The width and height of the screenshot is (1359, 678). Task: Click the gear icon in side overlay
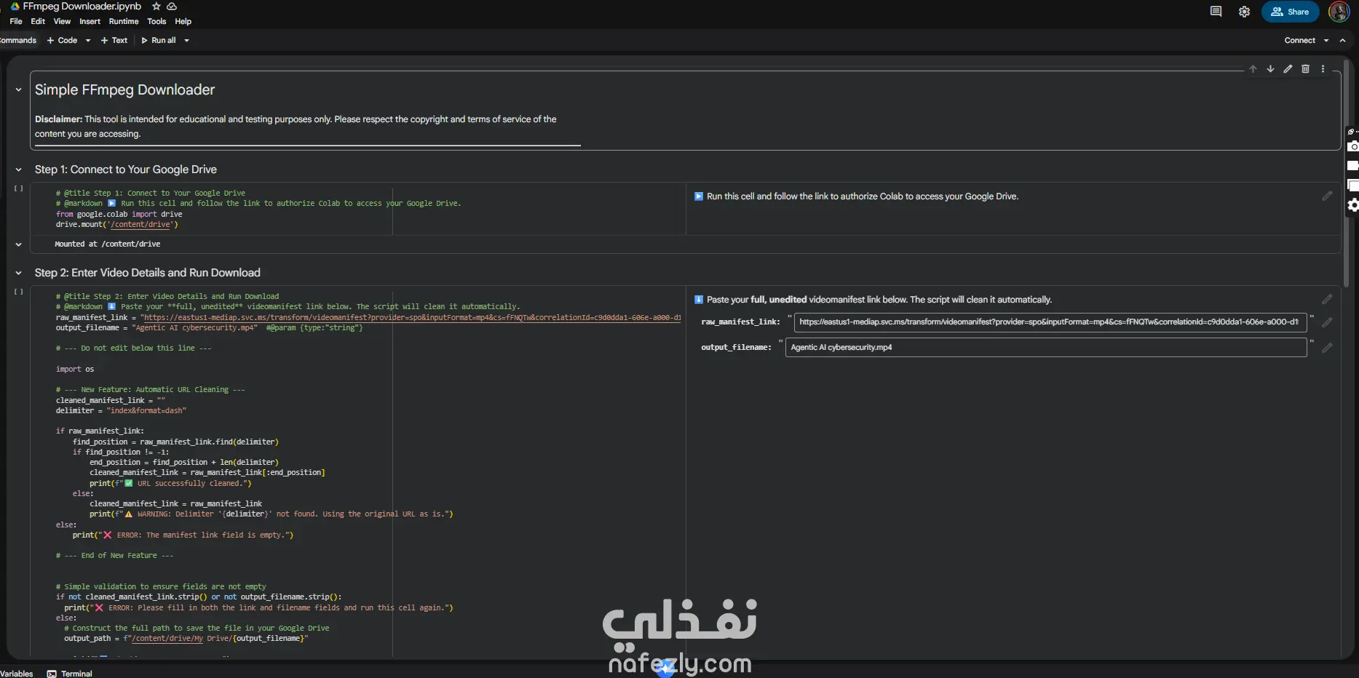point(1352,205)
